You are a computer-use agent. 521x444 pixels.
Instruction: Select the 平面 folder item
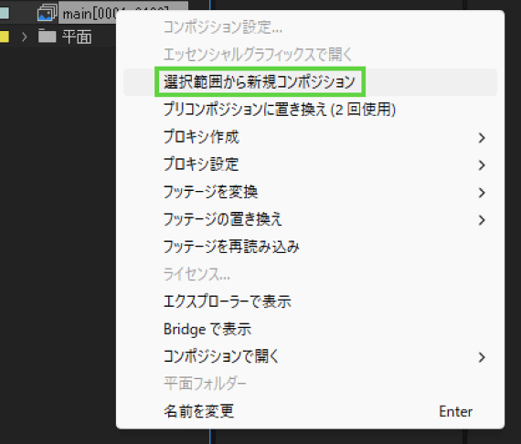click(77, 37)
